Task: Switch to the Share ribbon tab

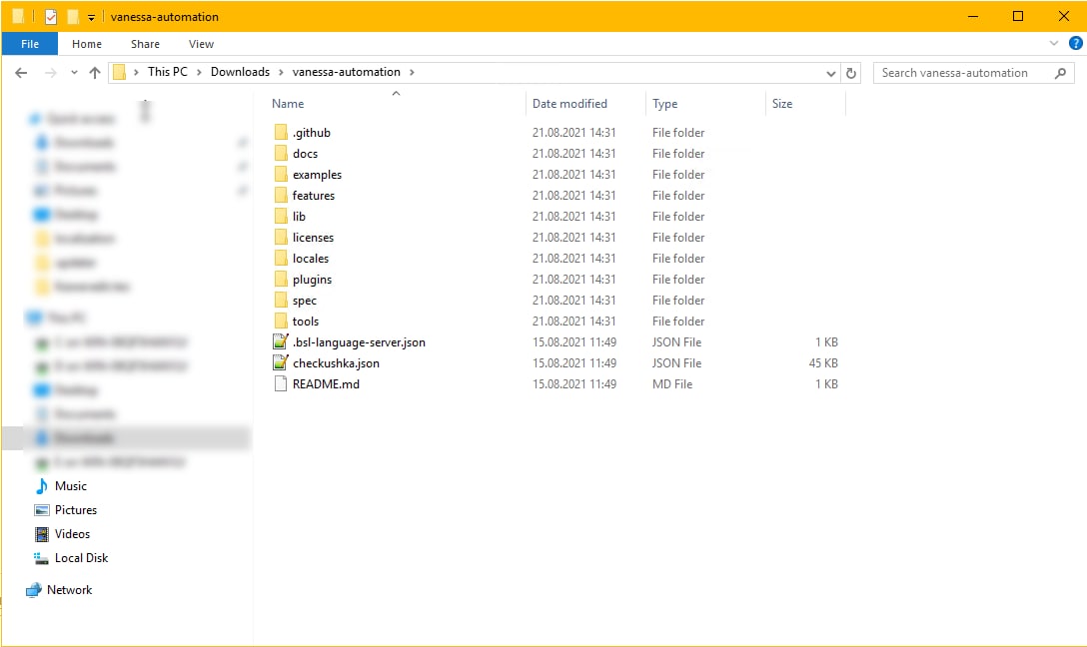Action: click(x=145, y=44)
